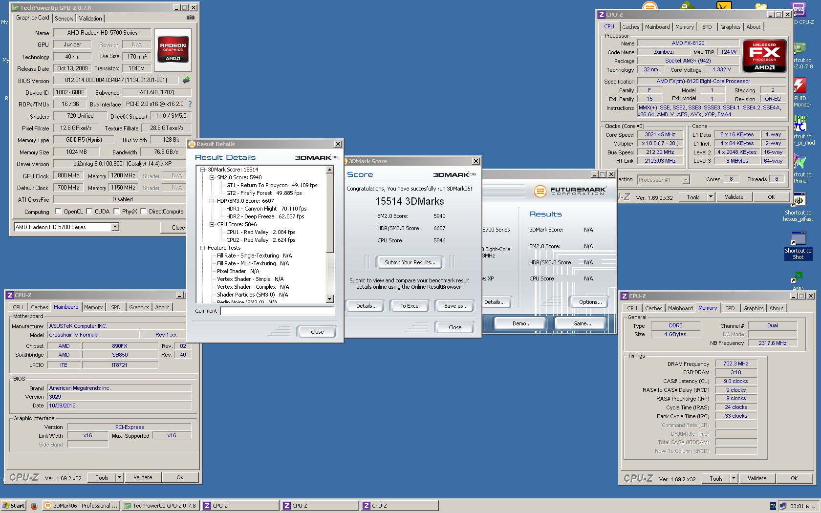Switch to 3DMark06 Professional taskbar button
The height and width of the screenshot is (513, 821).
tap(81, 506)
